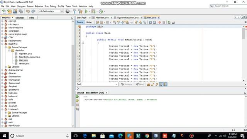Open the Find field history dropdown
The height and width of the screenshot is (139, 247).
coord(117,84)
